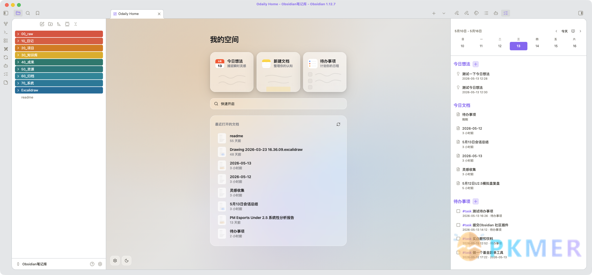Viewport: 592px width, 275px height.
Task: Open the outline panel icon
Action: [486, 13]
